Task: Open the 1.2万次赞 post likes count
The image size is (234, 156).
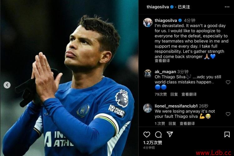Action: [153, 143]
